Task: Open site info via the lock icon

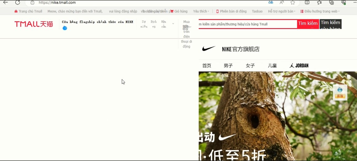Action: [x=32, y=2]
